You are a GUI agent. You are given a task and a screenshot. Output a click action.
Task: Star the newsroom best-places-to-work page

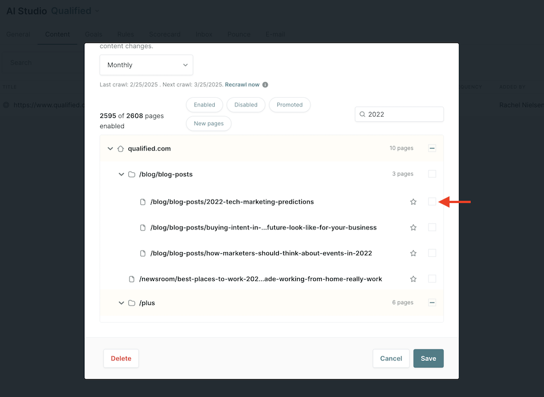413,279
